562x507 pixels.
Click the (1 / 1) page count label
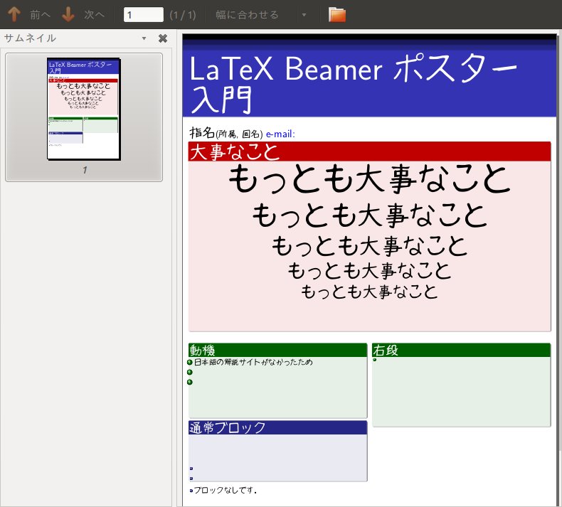click(x=183, y=15)
